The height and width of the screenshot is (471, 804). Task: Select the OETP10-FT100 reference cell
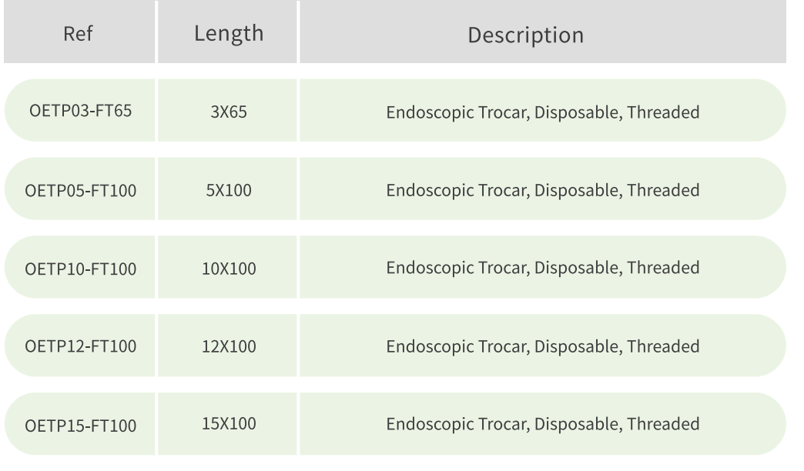click(x=81, y=269)
